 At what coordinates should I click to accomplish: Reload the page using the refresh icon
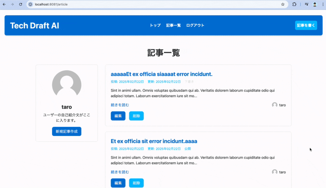[x=21, y=4]
